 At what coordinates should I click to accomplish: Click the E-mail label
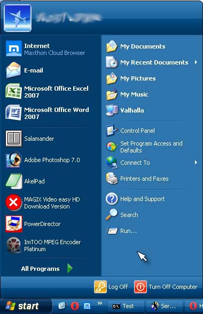coord(34,70)
